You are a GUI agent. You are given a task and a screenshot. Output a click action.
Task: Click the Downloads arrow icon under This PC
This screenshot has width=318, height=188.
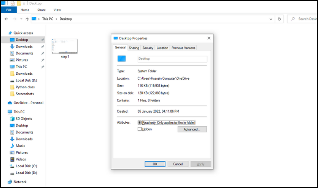tap(12, 139)
